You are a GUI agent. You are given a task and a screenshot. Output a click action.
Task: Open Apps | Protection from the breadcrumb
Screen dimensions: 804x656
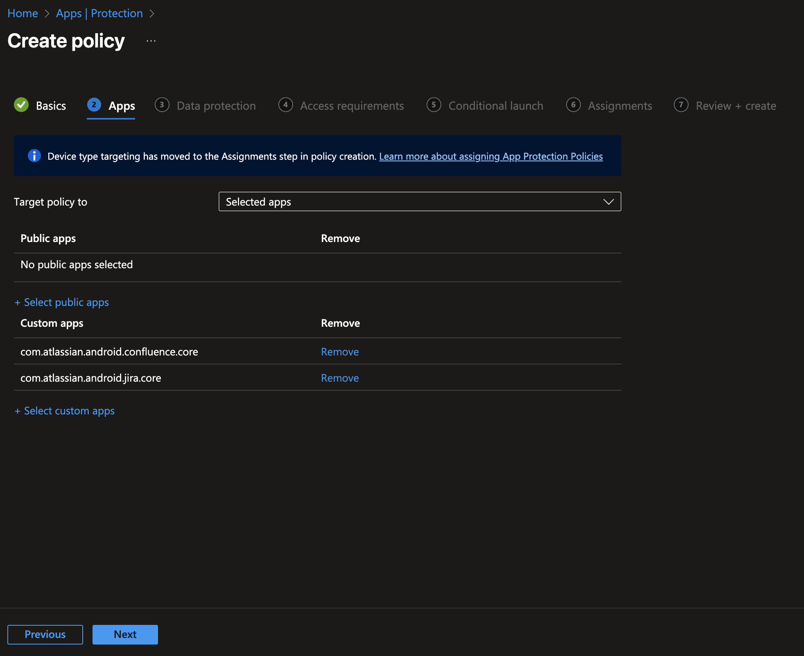coord(99,13)
